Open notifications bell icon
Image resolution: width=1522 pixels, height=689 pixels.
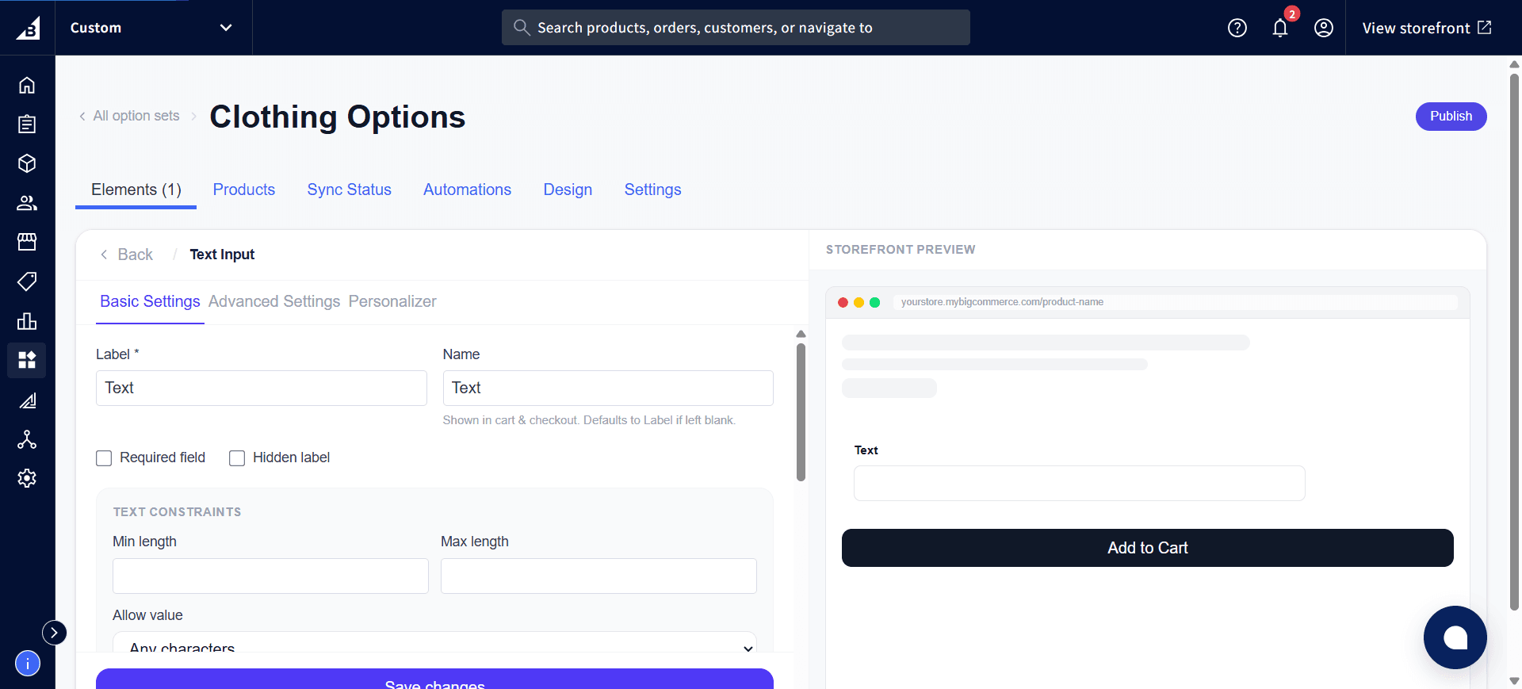click(1280, 28)
